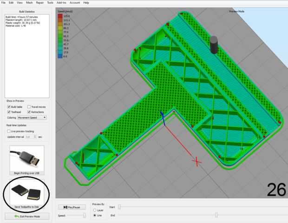Select the Layer preview radio button
The image size is (288, 223).
(95, 210)
